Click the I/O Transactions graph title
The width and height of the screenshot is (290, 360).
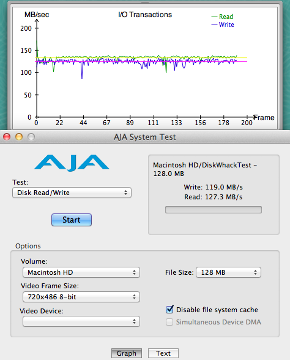[x=145, y=15]
